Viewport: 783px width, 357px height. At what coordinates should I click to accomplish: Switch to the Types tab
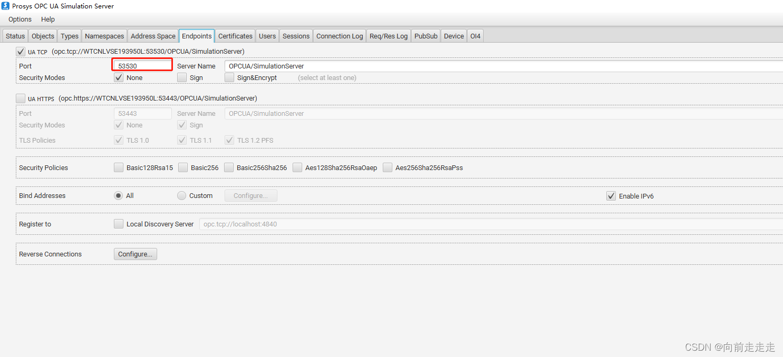tap(70, 36)
